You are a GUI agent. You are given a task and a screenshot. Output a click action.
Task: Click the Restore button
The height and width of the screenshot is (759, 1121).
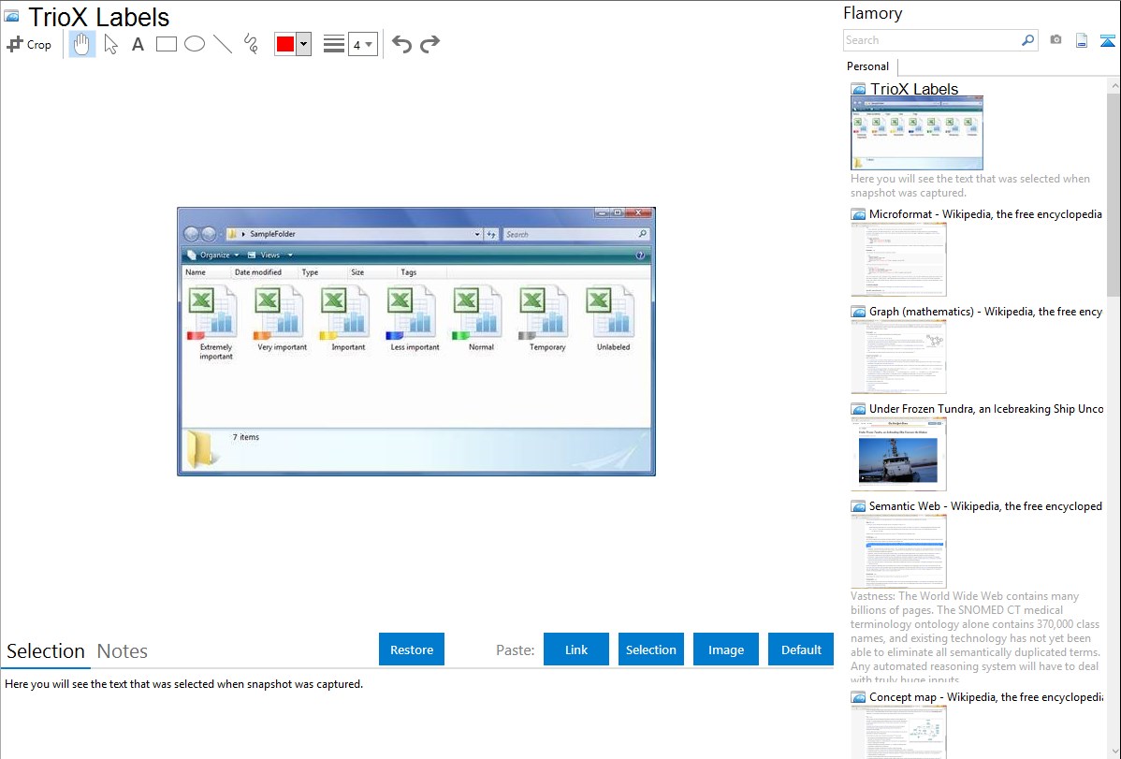click(x=412, y=650)
